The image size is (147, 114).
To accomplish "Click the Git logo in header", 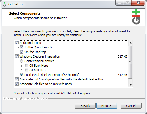I will pos(136,17).
